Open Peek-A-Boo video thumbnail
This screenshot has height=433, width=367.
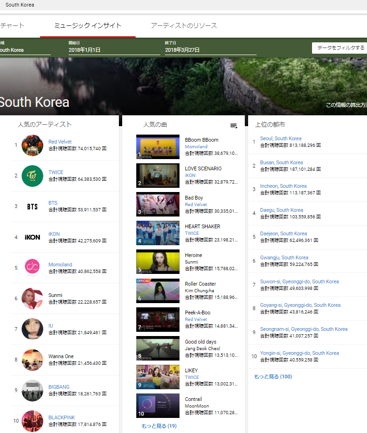(x=158, y=320)
